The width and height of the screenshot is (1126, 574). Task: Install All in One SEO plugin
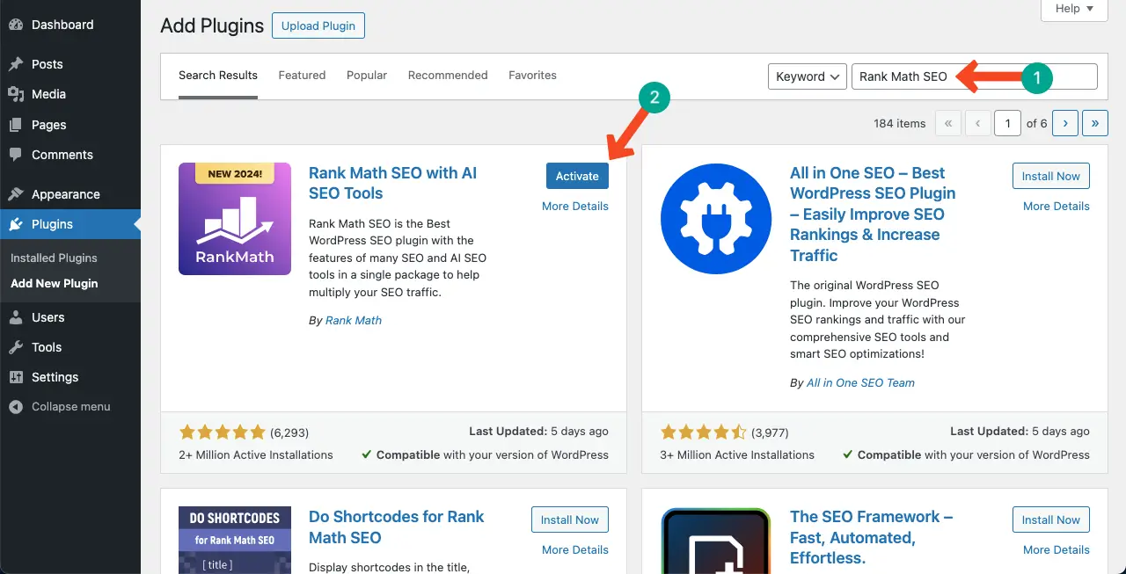tap(1050, 176)
